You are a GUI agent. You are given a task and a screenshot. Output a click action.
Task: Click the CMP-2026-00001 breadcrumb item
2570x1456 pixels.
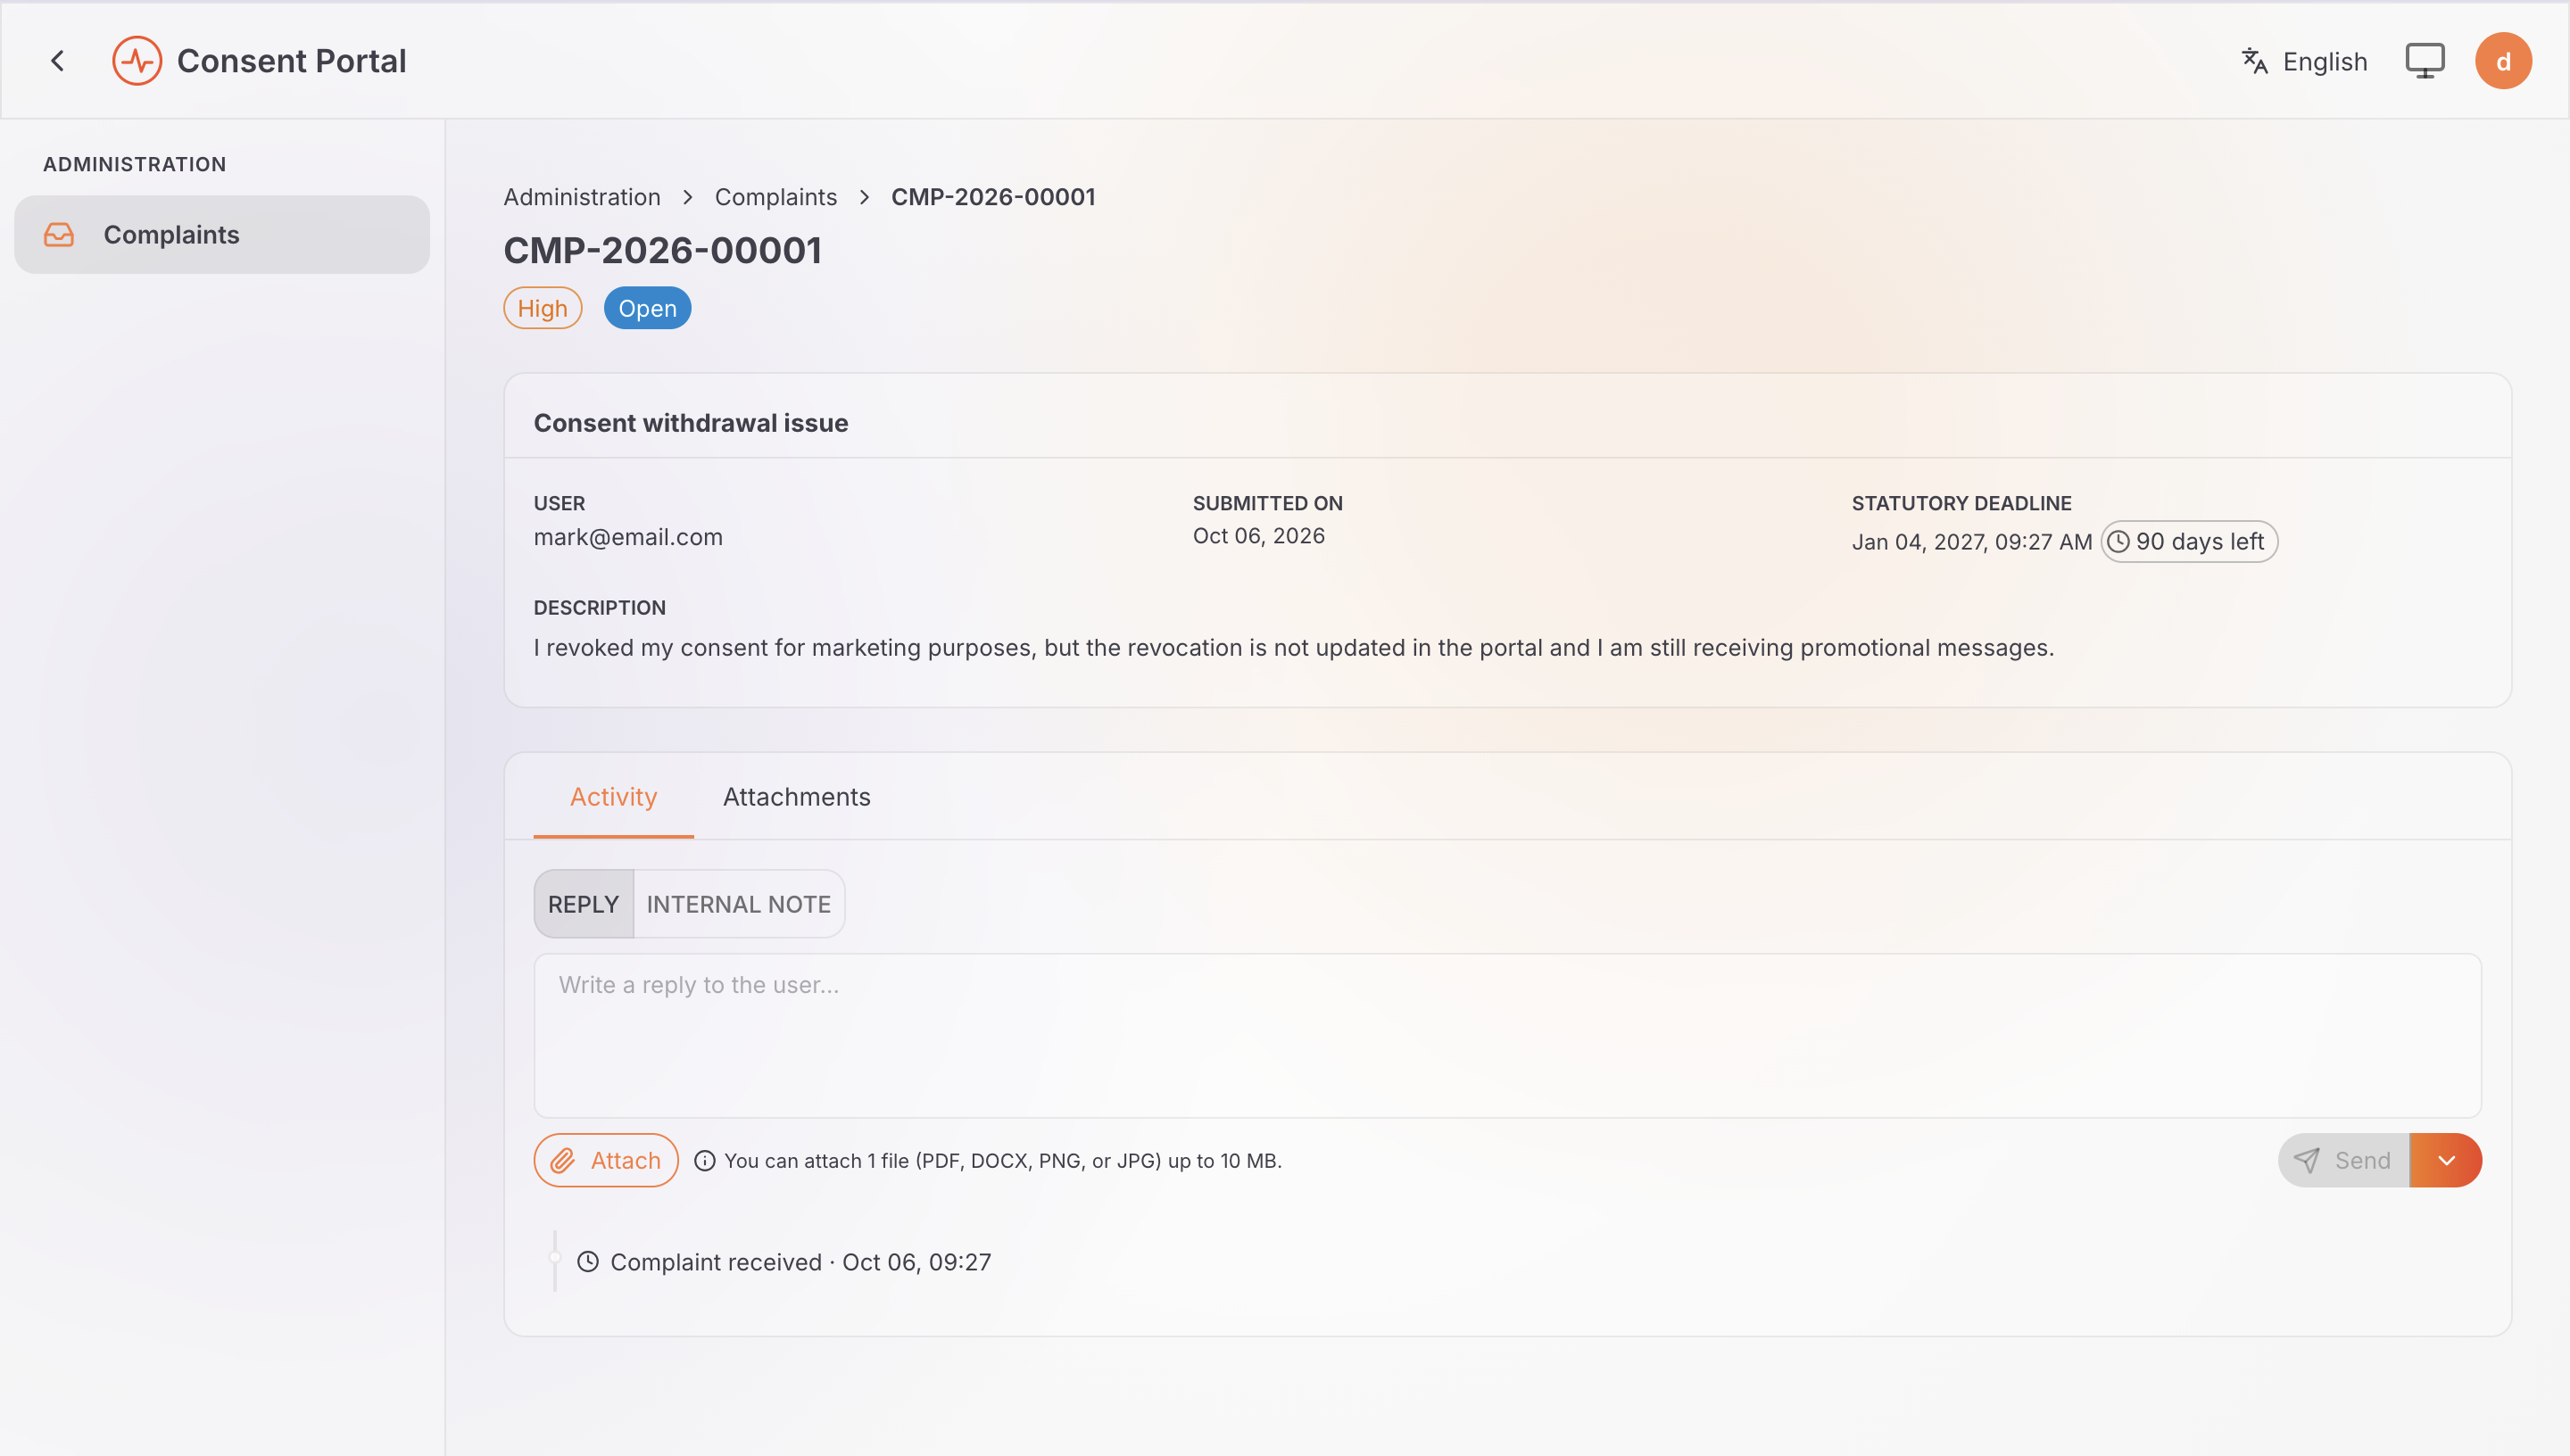[993, 197]
